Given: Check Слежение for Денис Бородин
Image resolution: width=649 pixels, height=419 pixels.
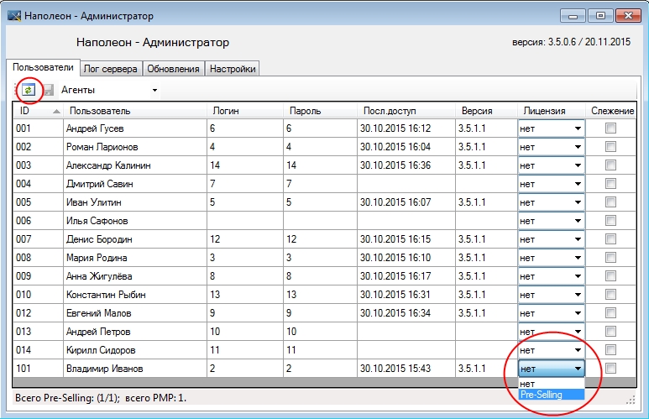Looking at the screenshot, I should click(x=610, y=239).
